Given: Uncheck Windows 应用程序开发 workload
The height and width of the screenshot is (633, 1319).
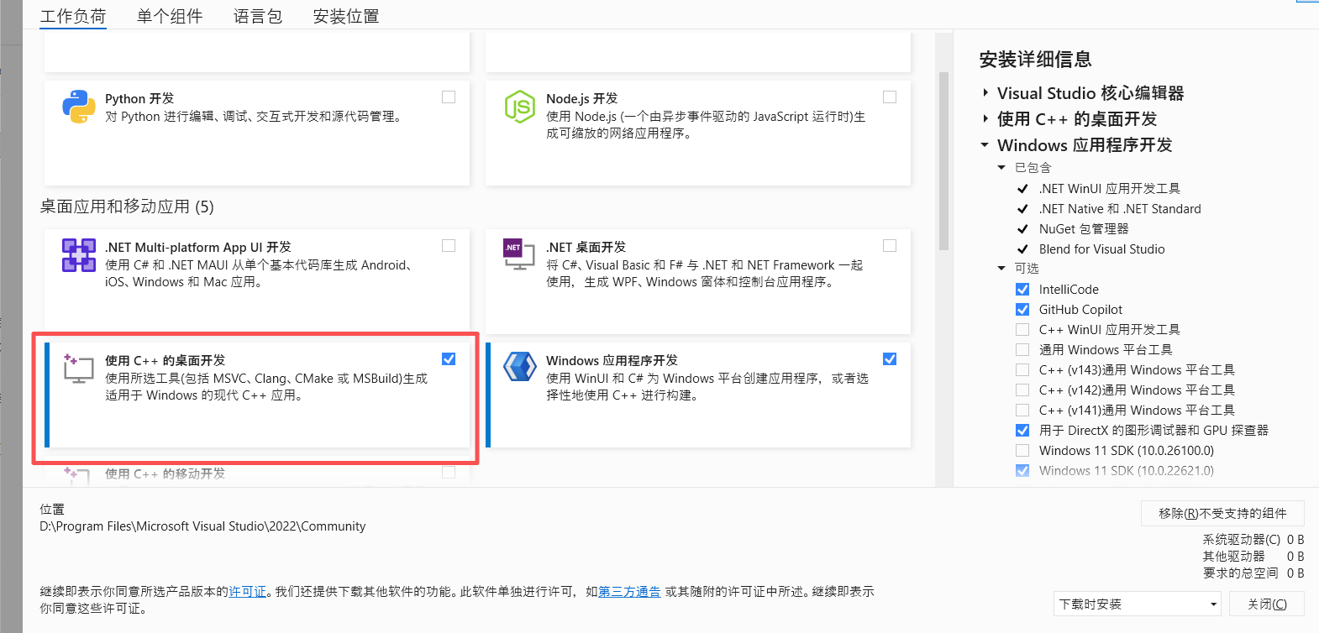Looking at the screenshot, I should pos(890,359).
